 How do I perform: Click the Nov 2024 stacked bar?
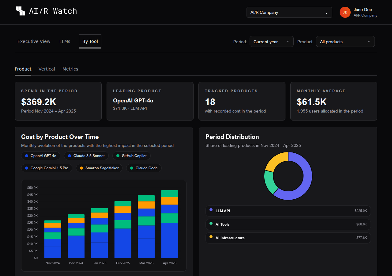pos(53,239)
